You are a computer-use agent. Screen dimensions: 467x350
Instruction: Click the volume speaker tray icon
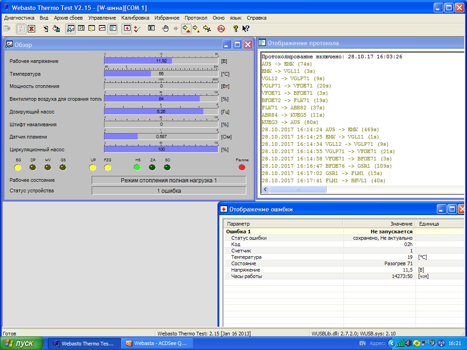[x=408, y=344]
